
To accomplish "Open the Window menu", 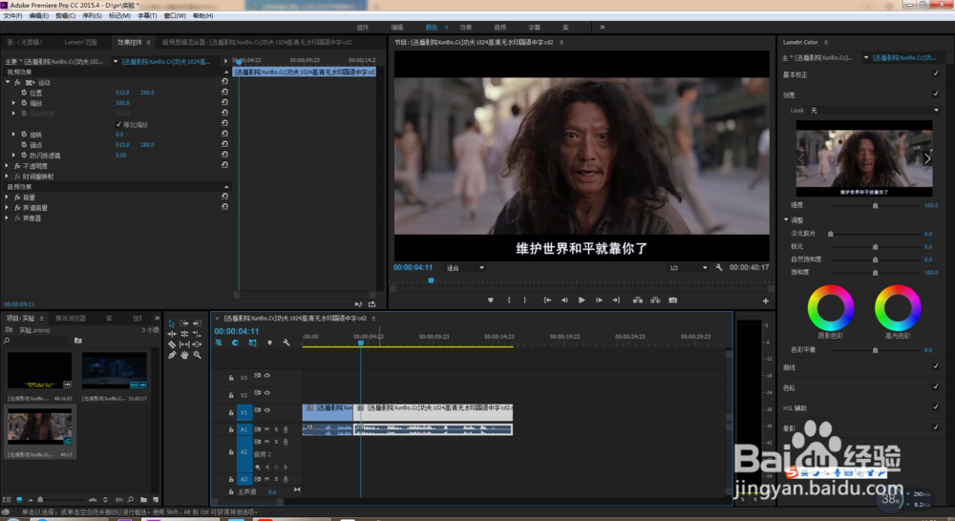I will pyautogui.click(x=175, y=16).
